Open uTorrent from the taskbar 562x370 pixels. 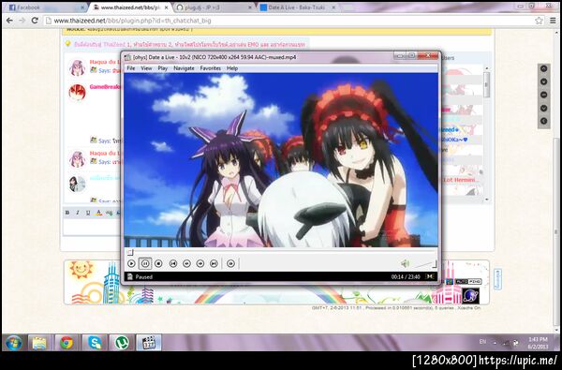122,343
